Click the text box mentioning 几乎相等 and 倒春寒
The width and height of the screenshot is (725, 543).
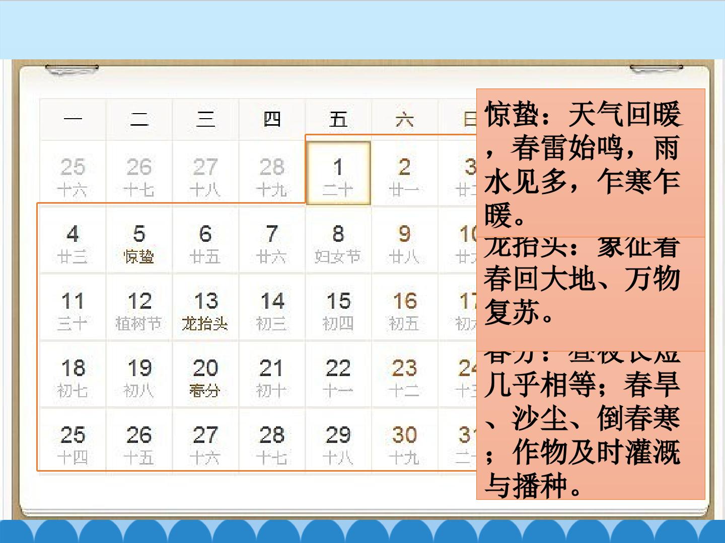click(591, 425)
